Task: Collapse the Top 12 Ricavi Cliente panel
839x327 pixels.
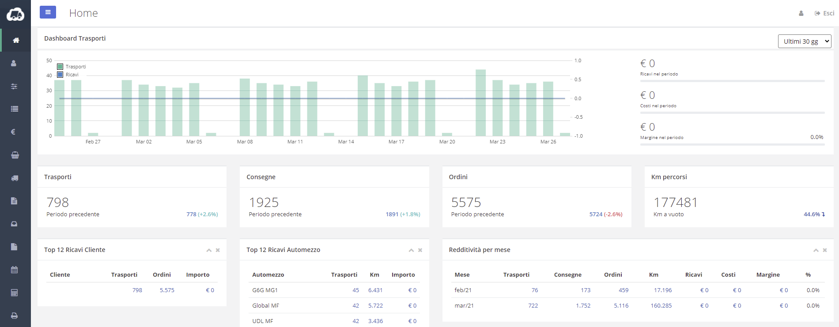Action: (209, 250)
